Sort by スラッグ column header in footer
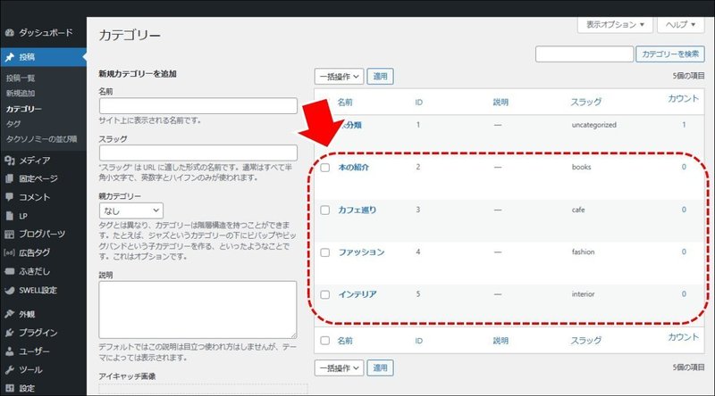Viewport: 715px width, 396px height. pyautogui.click(x=586, y=341)
